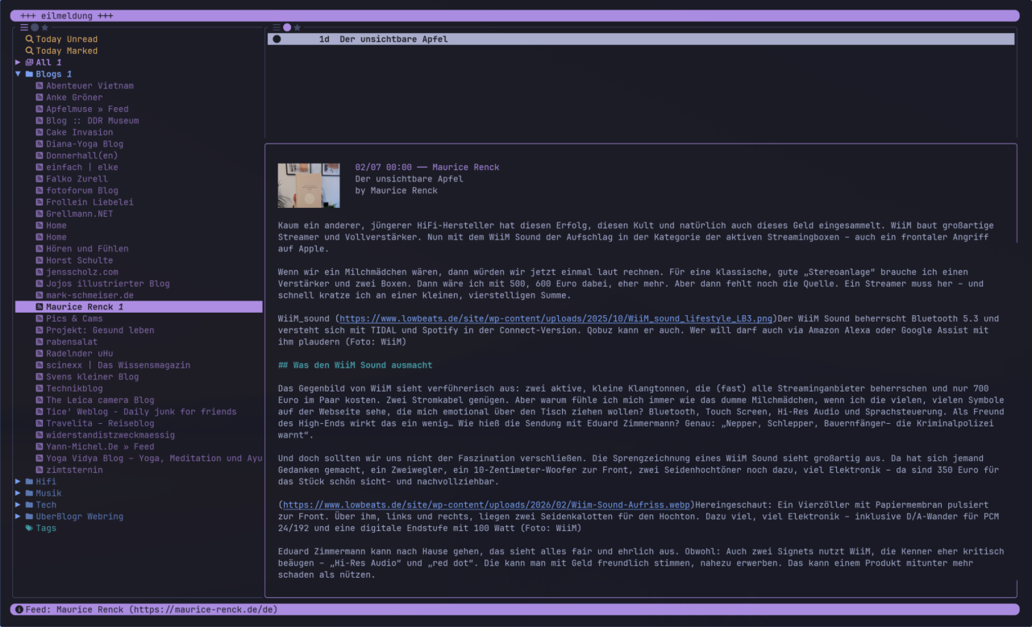Click the Tags icon in the feed tree
Viewport: 1032px width, 627px height.
point(29,529)
